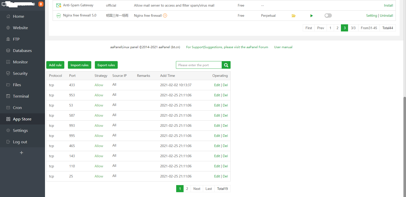The width and height of the screenshot is (406, 197).
Task: Click the Export rules button
Action: click(106, 65)
